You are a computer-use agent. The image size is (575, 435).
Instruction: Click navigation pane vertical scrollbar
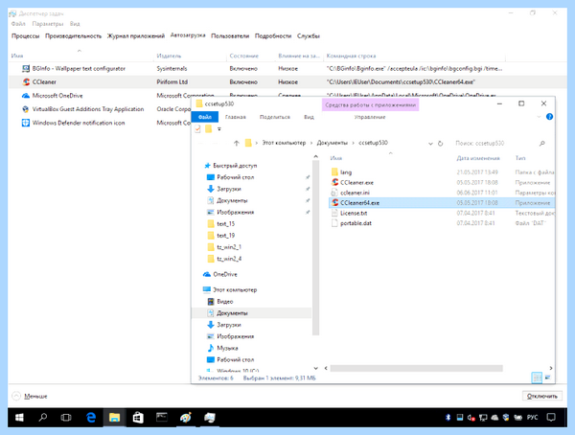(315, 247)
